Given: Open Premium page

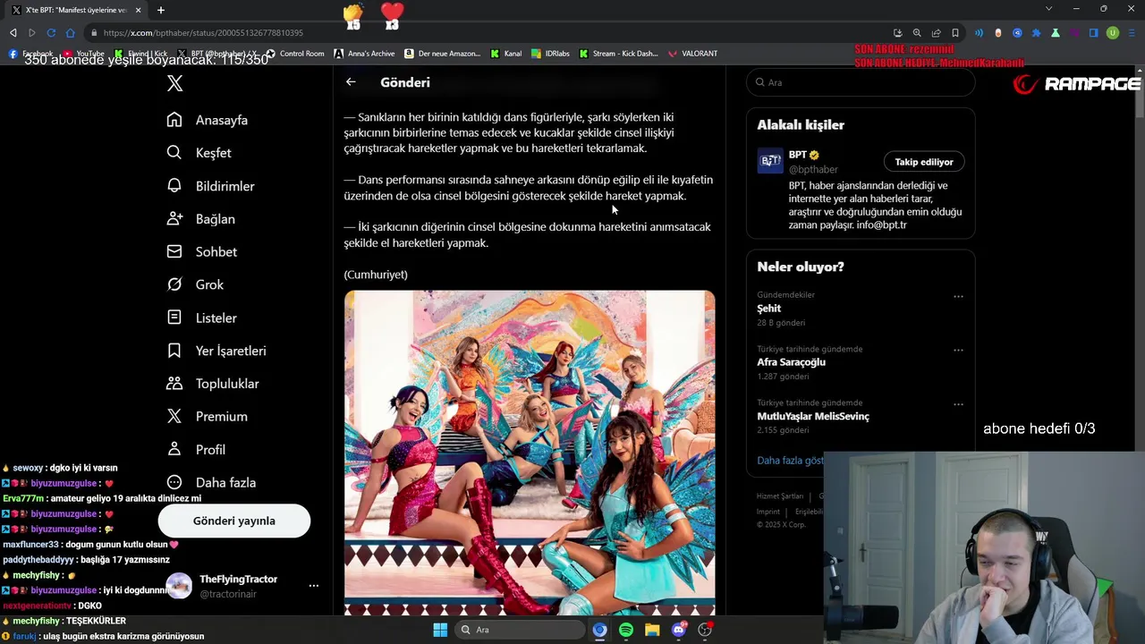Looking at the screenshot, I should tap(208, 417).
